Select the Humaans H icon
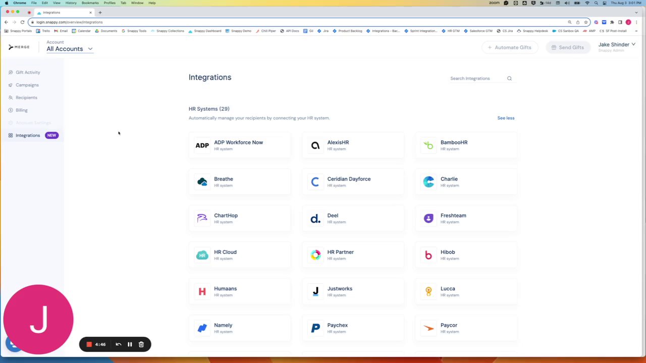 [202, 291]
